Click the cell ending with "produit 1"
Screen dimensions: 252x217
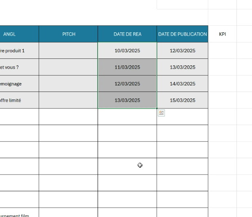pyautogui.click(x=16, y=51)
